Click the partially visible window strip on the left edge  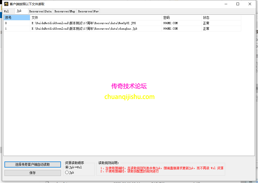[x=1, y=79]
